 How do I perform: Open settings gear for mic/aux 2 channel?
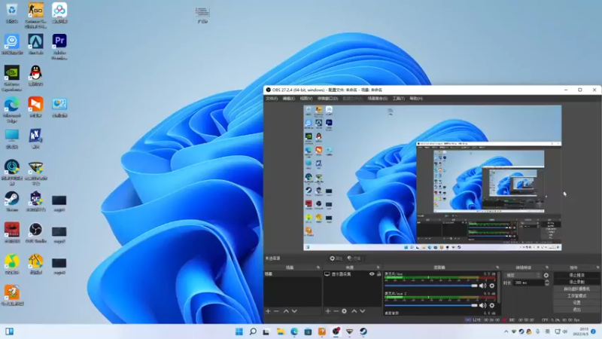tap(492, 305)
